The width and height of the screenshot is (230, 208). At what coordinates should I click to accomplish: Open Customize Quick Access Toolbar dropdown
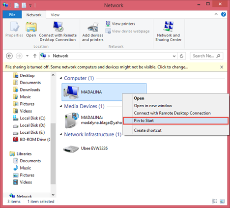[x=30, y=5]
